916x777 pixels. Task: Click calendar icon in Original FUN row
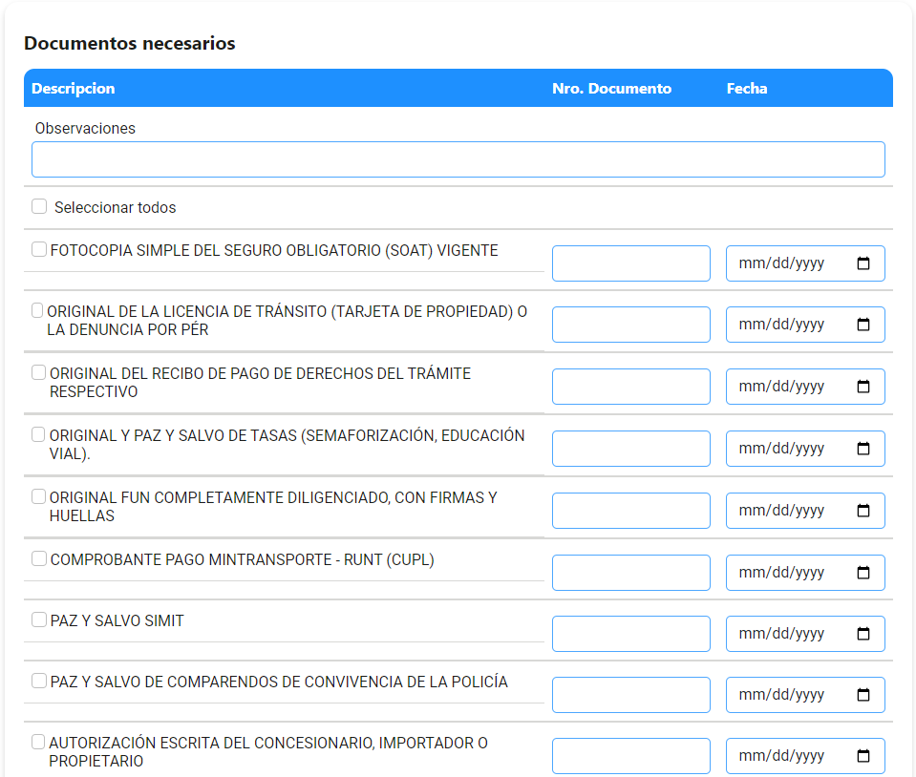[x=863, y=511]
